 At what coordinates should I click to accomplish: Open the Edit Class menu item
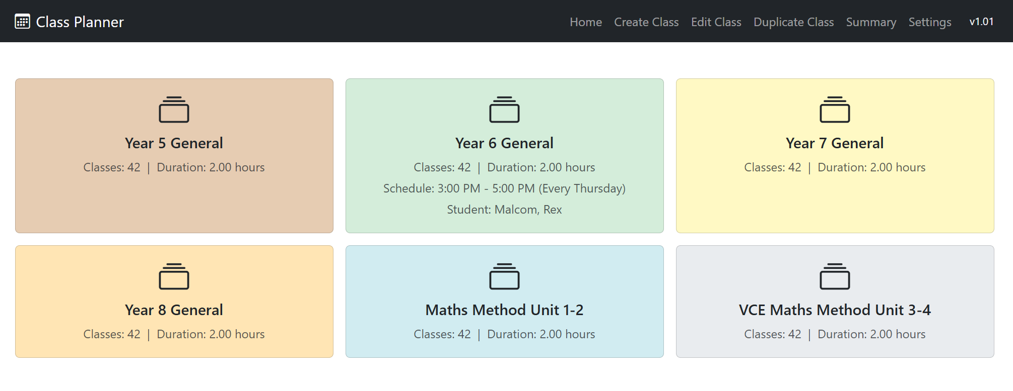tap(716, 22)
